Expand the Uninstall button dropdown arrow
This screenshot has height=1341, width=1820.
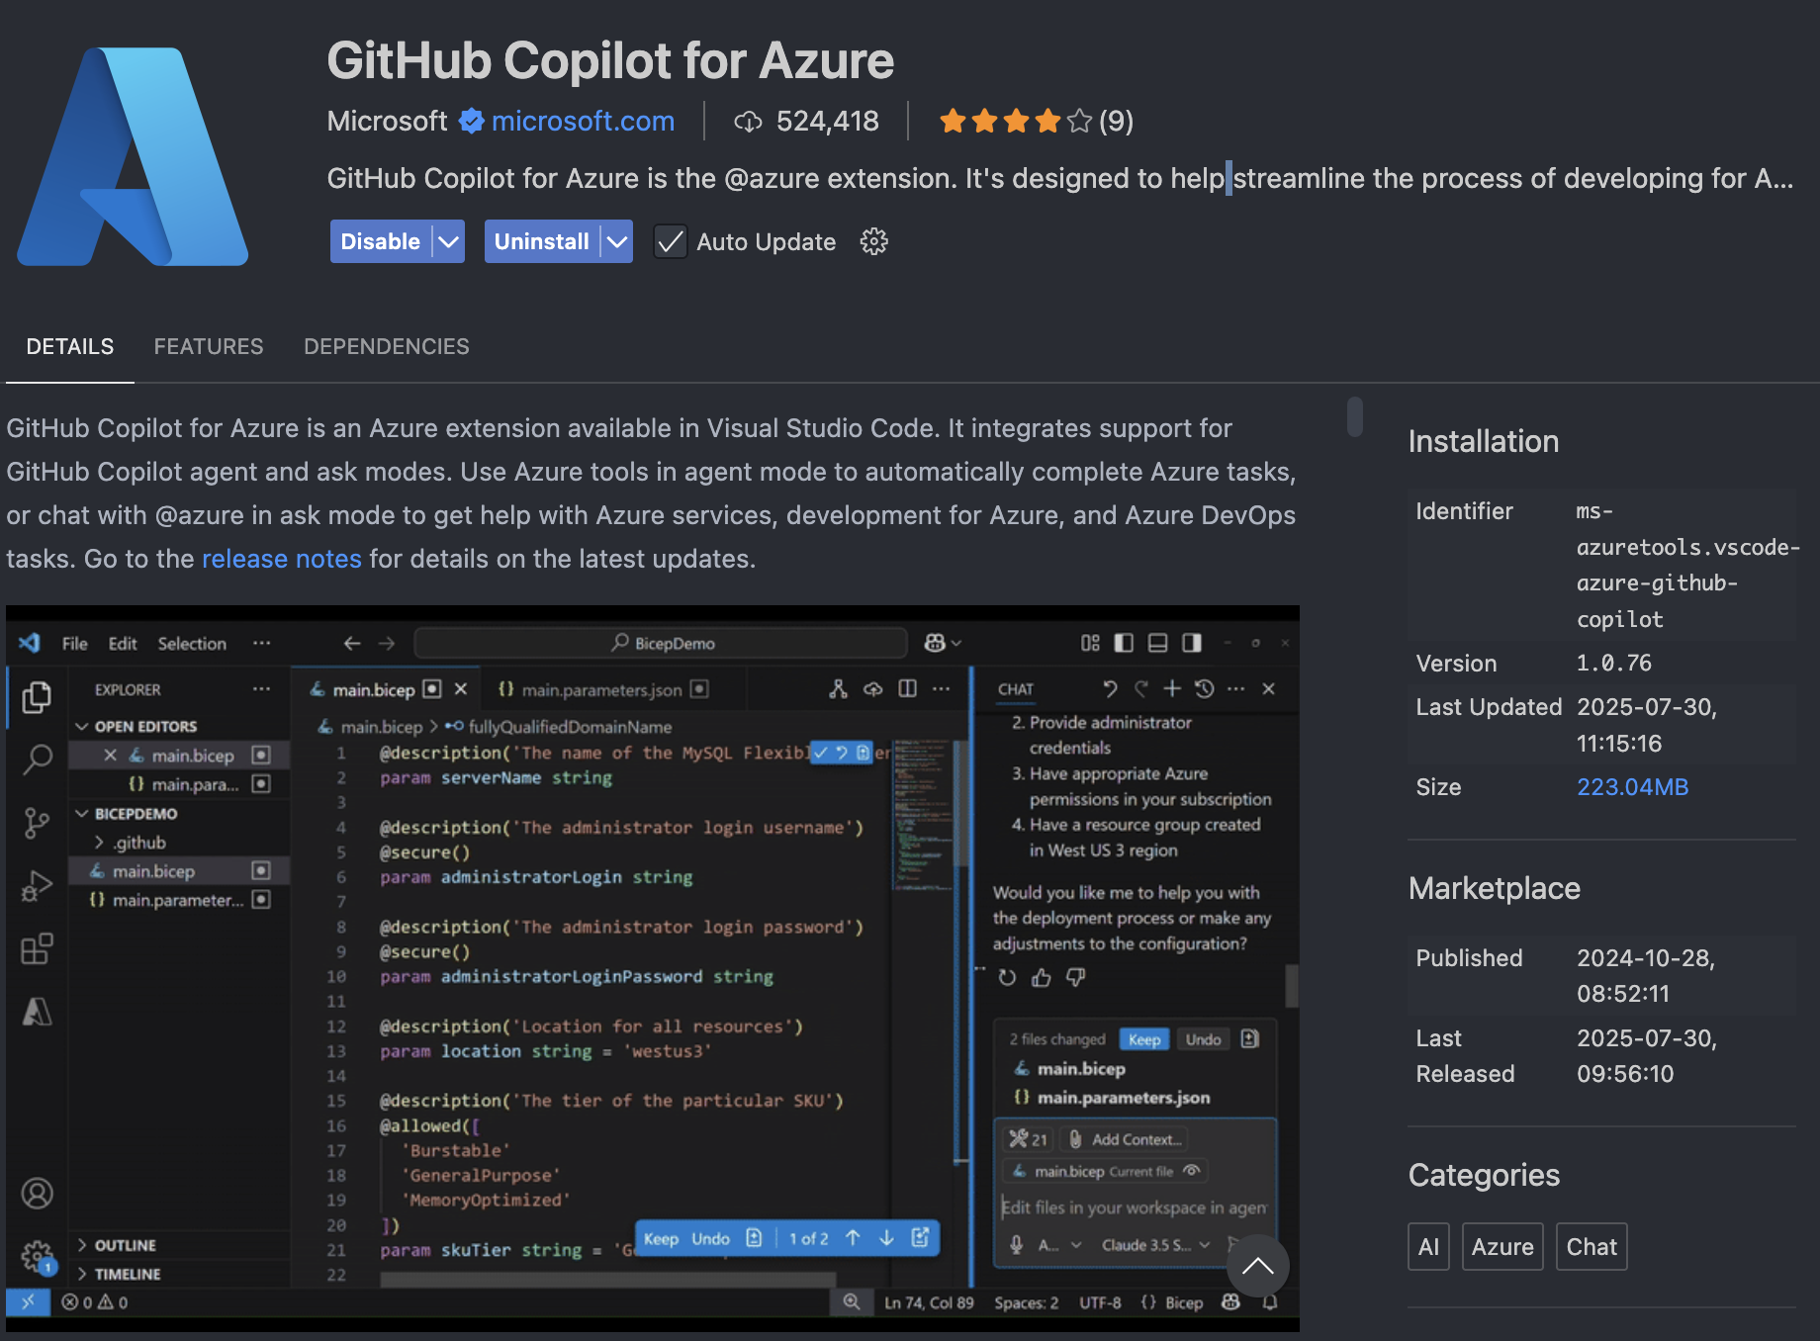[617, 241]
